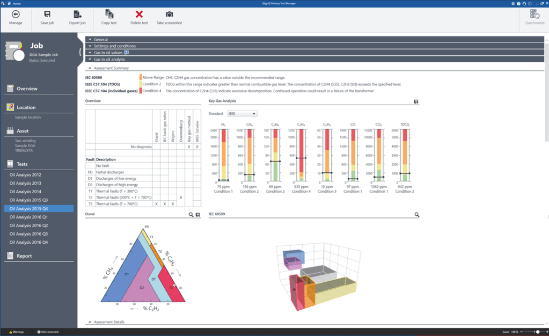Open the Standard IEEE dropdown
This screenshot has height=336, width=549.
(242, 113)
